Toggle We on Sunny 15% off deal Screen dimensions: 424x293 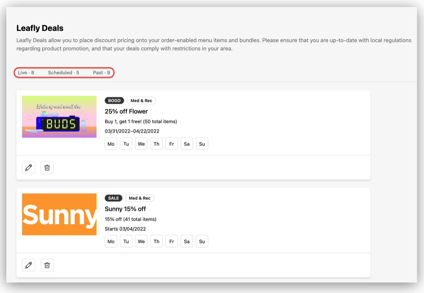(141, 241)
